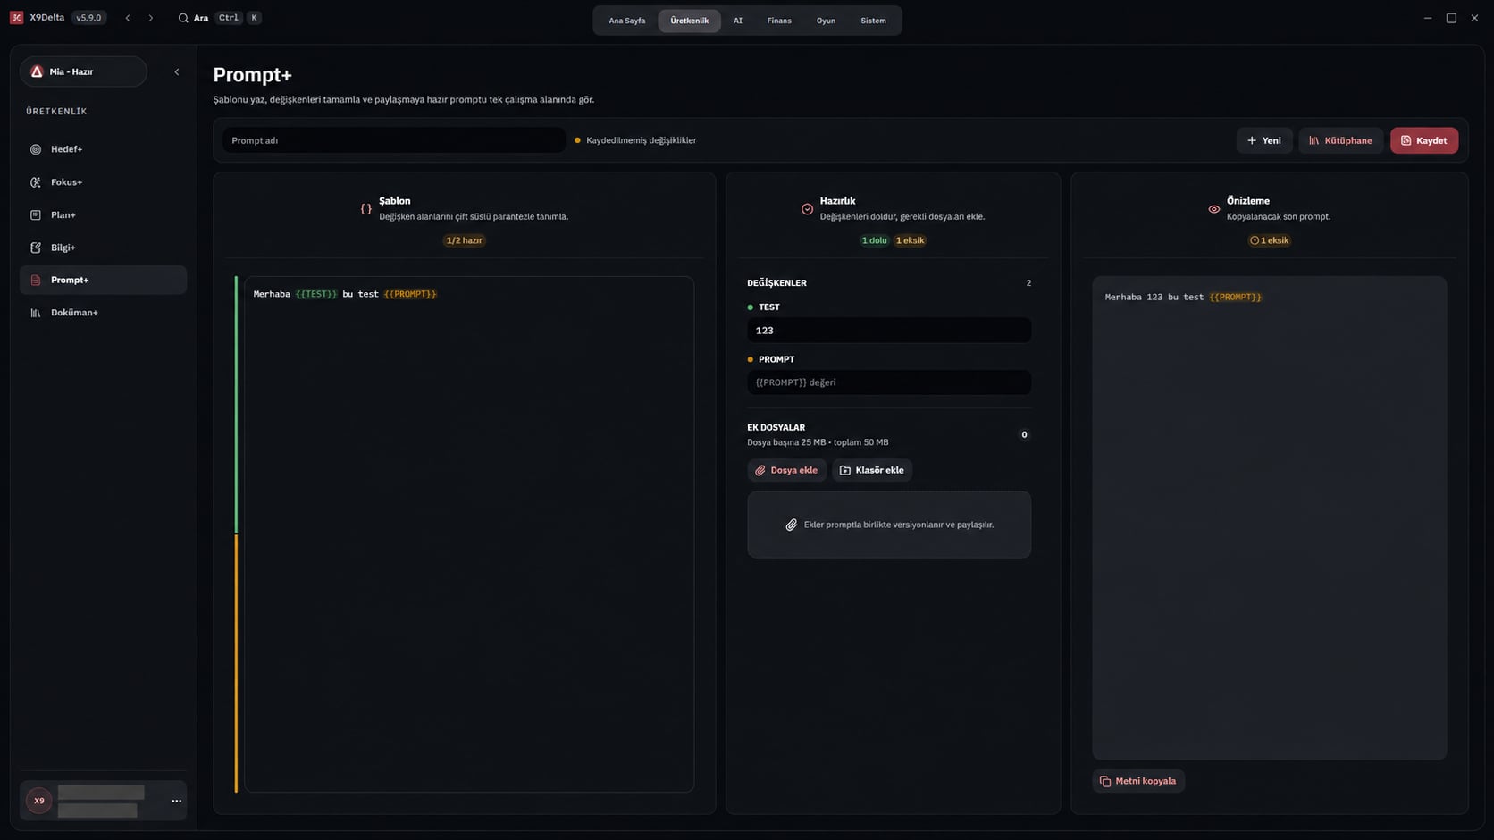This screenshot has width=1494, height=840.
Task: Switch to the Oyun tab
Action: pos(826,21)
